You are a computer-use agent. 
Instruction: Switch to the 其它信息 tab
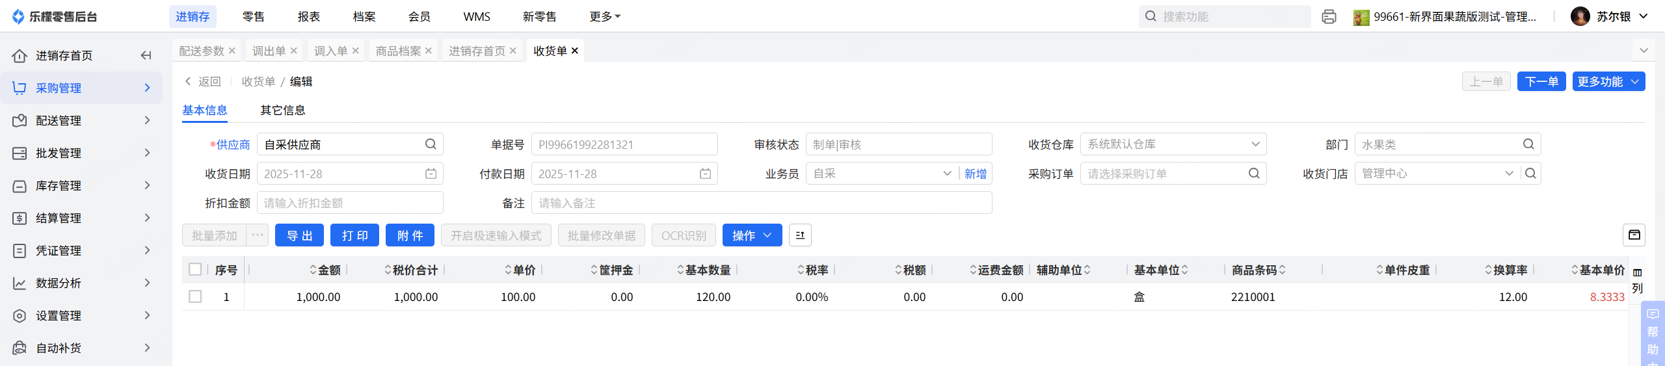(x=283, y=111)
